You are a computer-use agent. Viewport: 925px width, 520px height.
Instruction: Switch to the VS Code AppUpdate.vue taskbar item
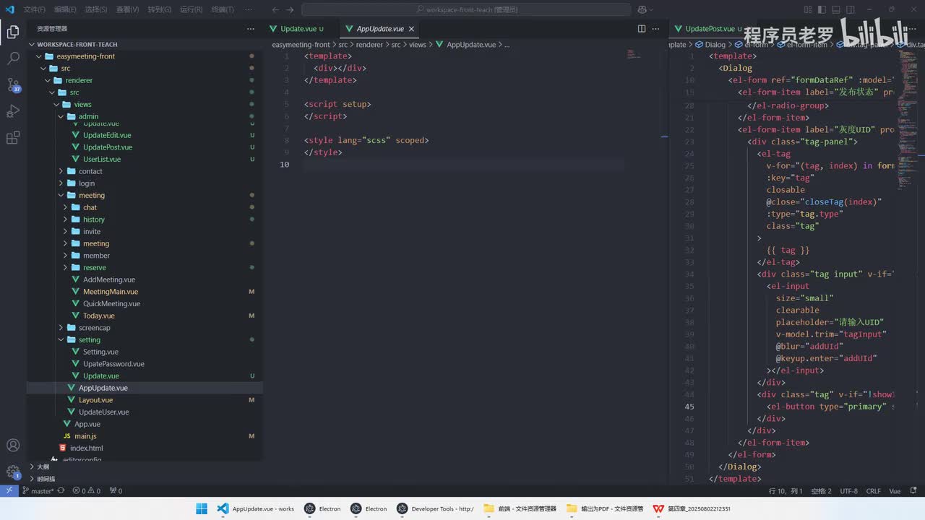257,508
